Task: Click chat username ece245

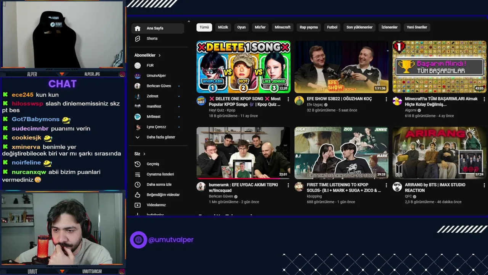Action: (x=22, y=95)
